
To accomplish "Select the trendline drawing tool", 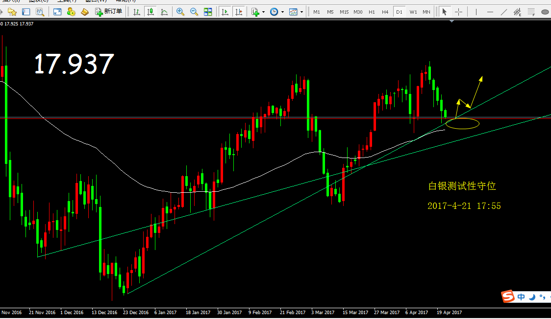I will click(504, 12).
